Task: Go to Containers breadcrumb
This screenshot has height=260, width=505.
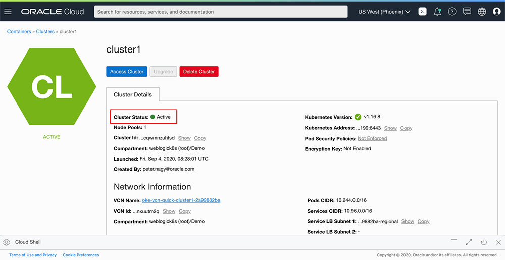Action: 19,31
